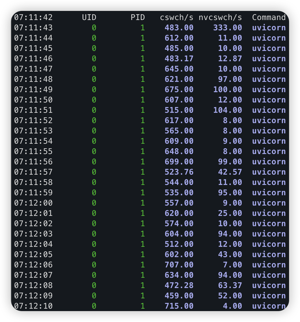The width and height of the screenshot is (300, 322).
Task: Click the 07:12:00 timestamp
Action: pyautogui.click(x=33, y=203)
